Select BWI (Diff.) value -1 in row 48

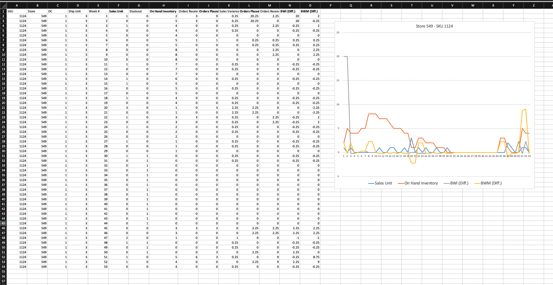pos(290,238)
